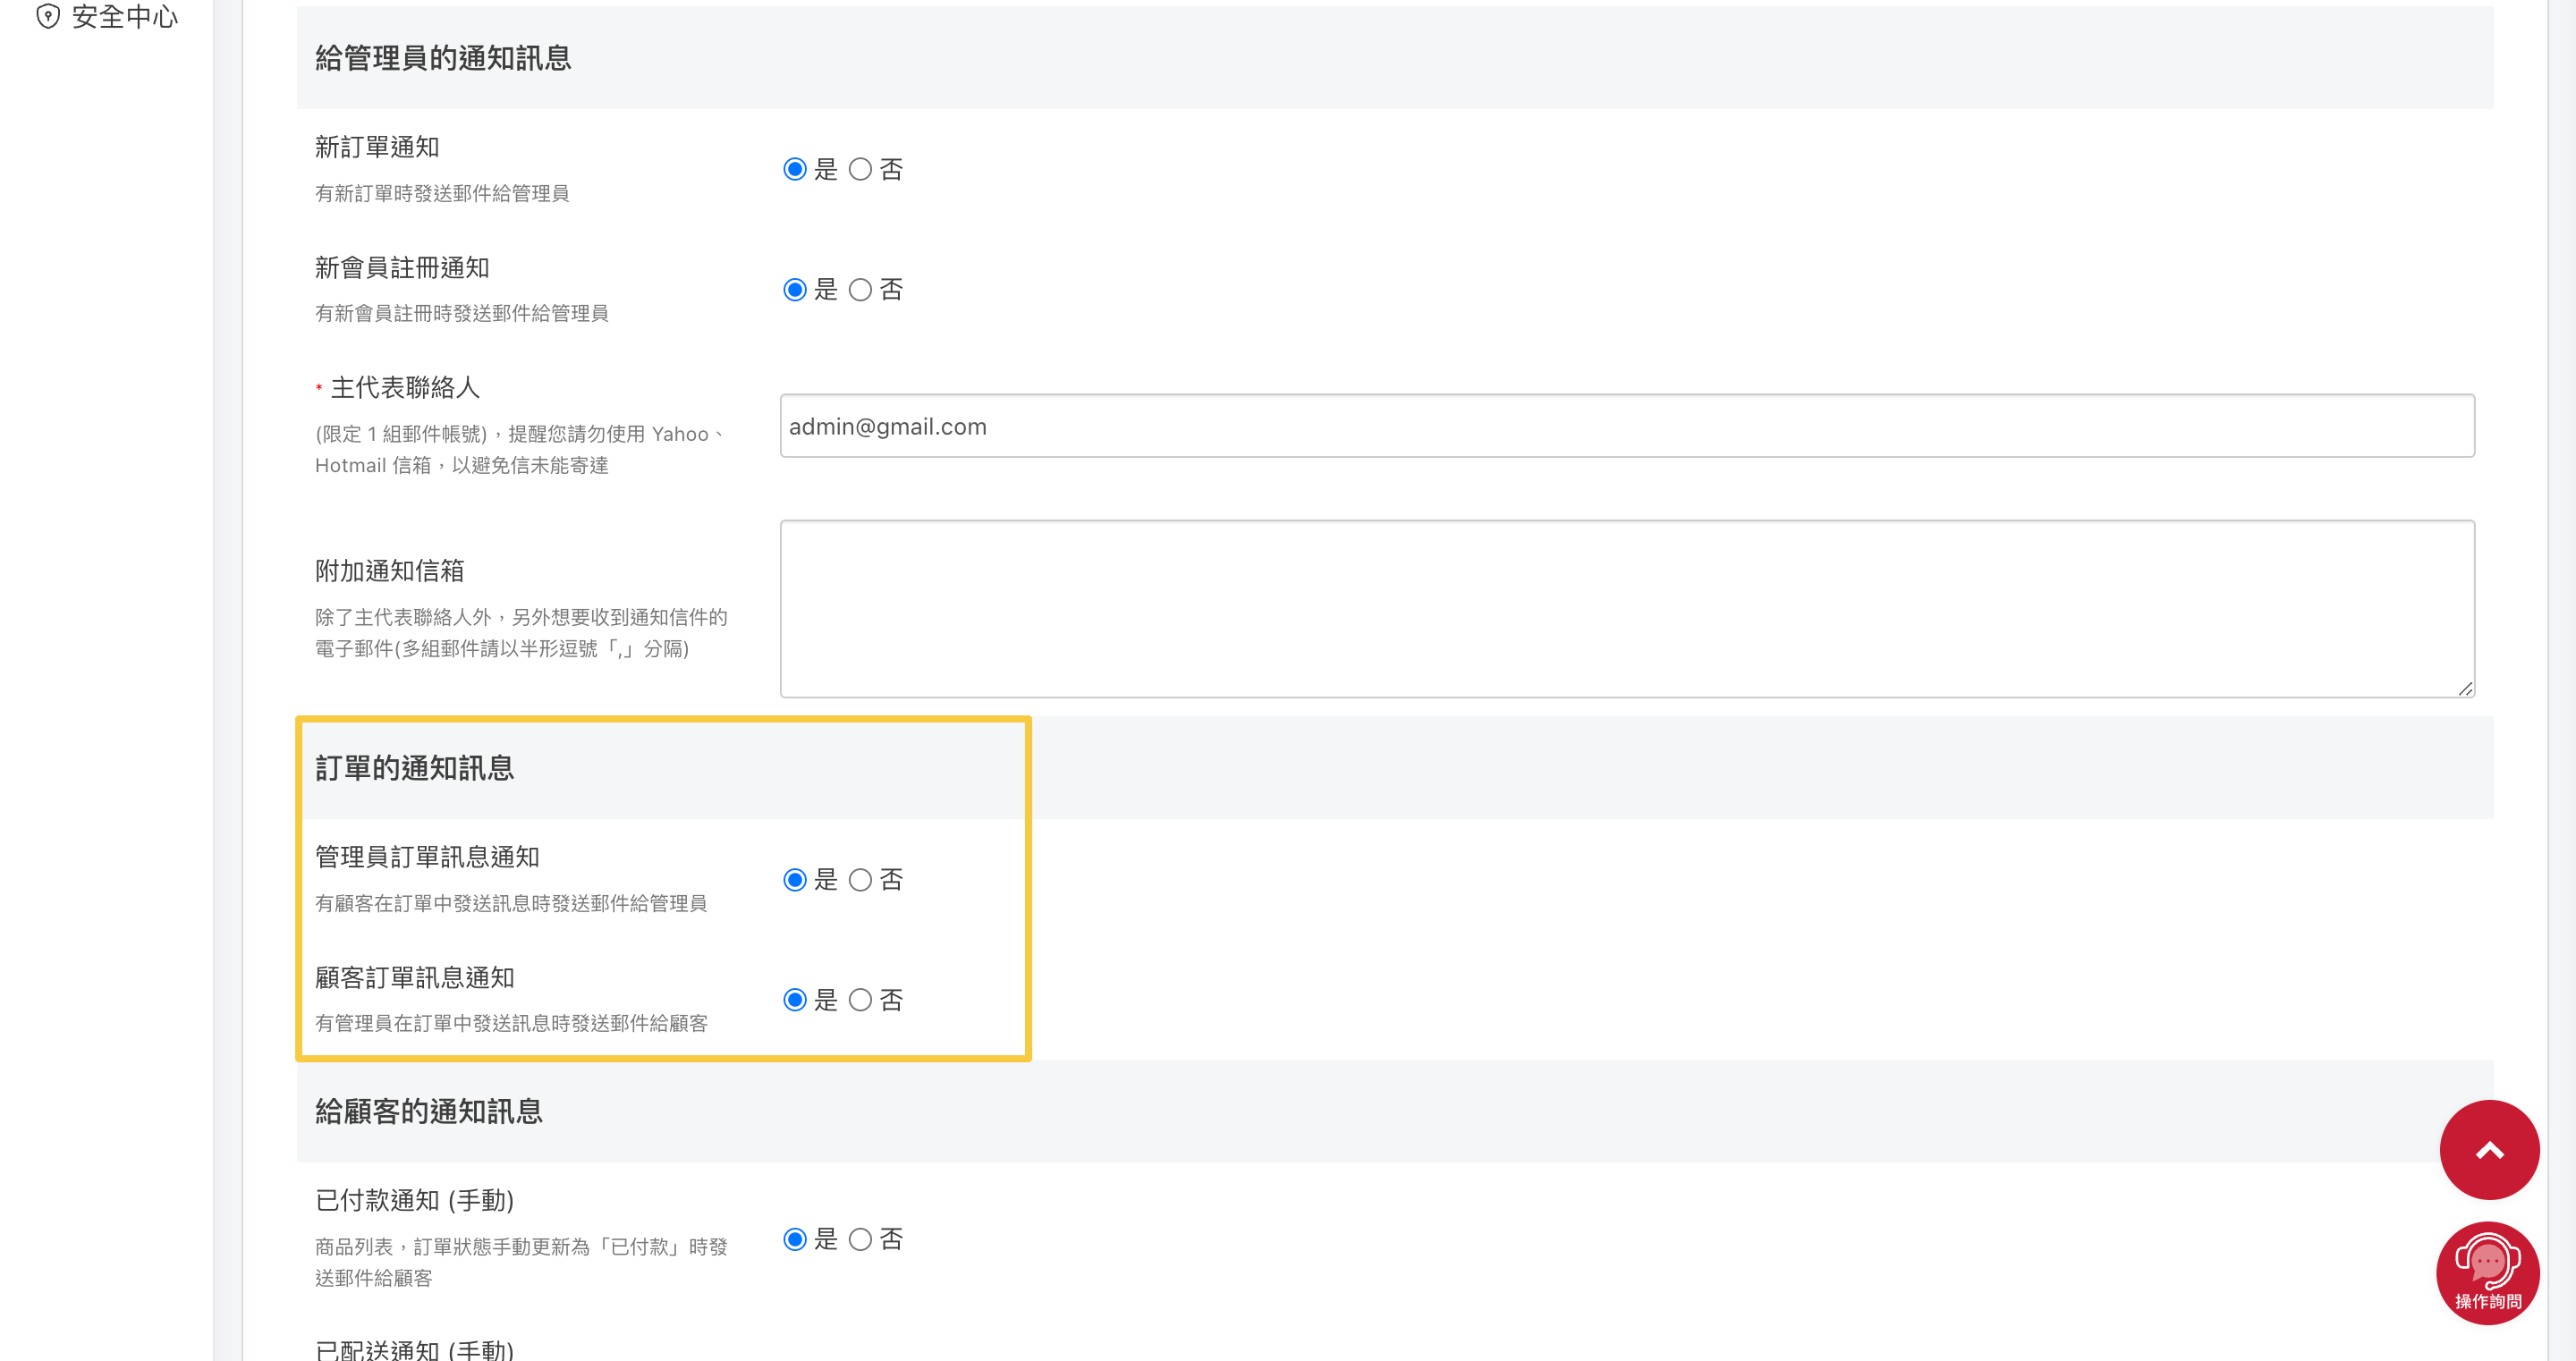Click the 給顧客的通知訊息 section header
The image size is (2576, 1361).
pyautogui.click(x=428, y=1111)
